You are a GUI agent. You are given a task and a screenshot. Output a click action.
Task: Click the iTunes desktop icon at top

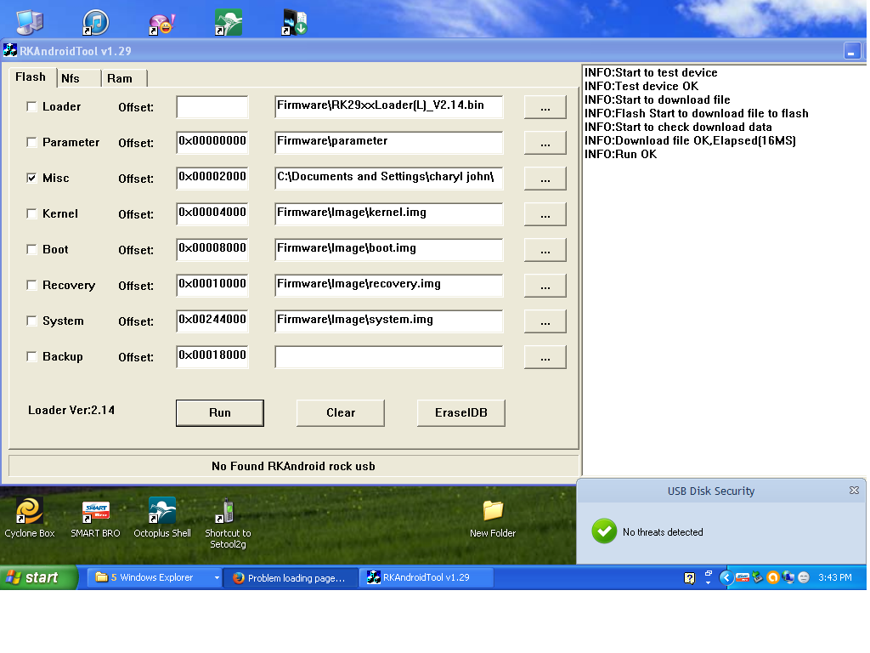click(95, 22)
